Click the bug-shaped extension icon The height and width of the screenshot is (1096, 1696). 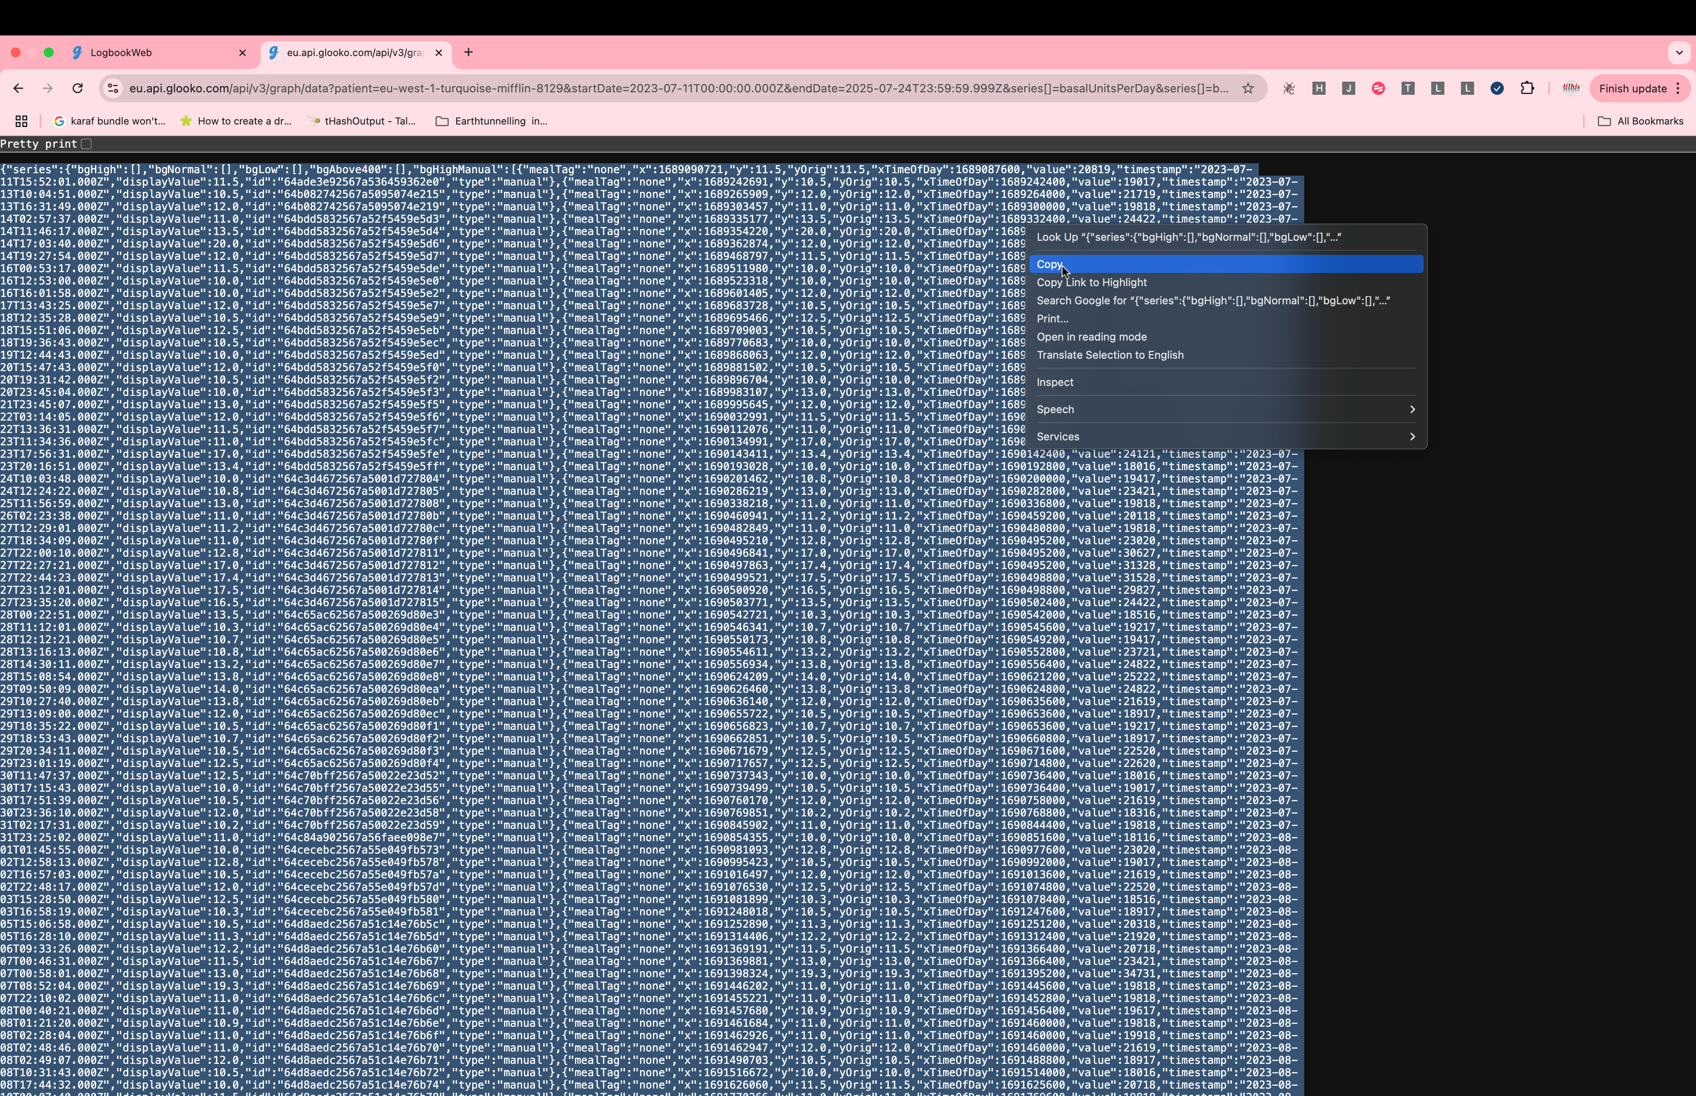click(x=1289, y=88)
